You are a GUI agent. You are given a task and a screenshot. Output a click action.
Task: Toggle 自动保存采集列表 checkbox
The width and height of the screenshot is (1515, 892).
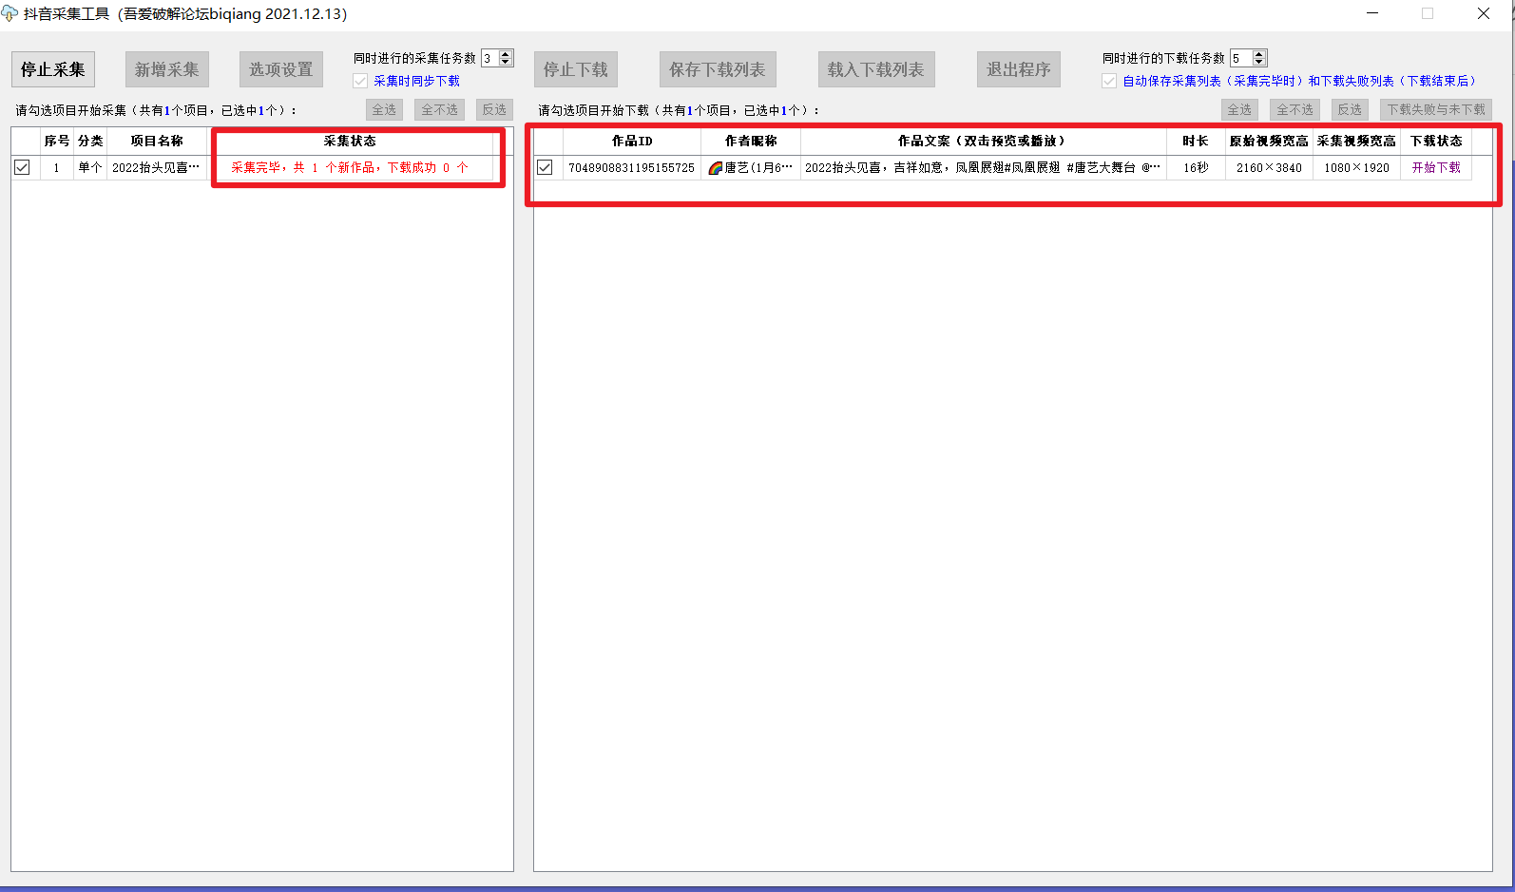coord(1109,82)
